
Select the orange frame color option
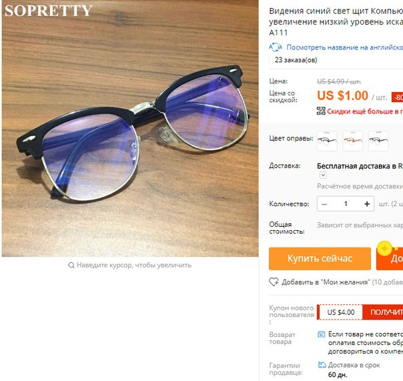click(x=352, y=141)
